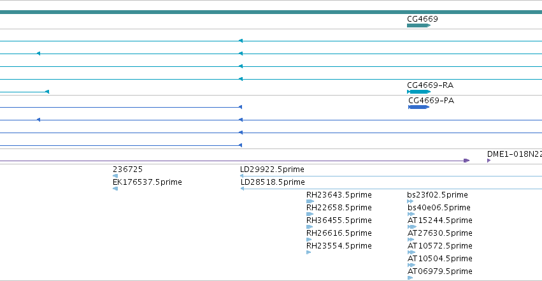Image resolution: width=542 pixels, height=281 pixels.
Task: Select the DME1-018N22 feature label
Action: pos(515,154)
